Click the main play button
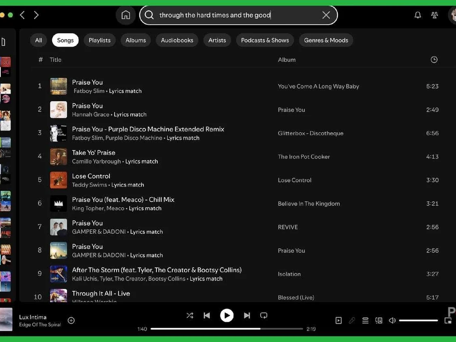Screen dimensions: 456x342 pos(227,315)
